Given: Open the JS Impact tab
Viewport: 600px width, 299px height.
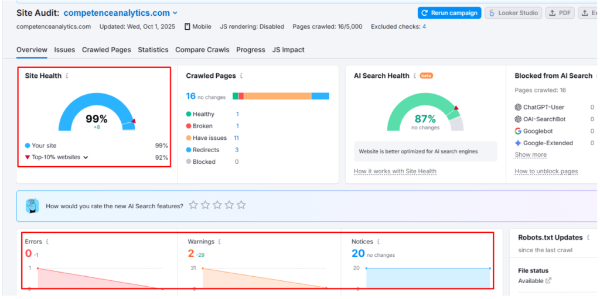Looking at the screenshot, I should (288, 50).
